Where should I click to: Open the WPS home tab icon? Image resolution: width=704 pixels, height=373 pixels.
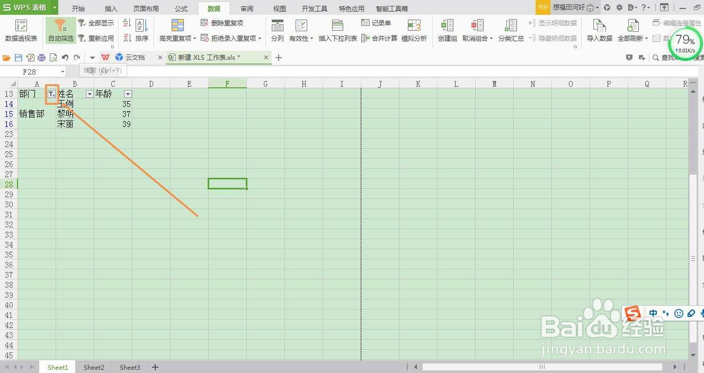pyautogui.click(x=105, y=57)
